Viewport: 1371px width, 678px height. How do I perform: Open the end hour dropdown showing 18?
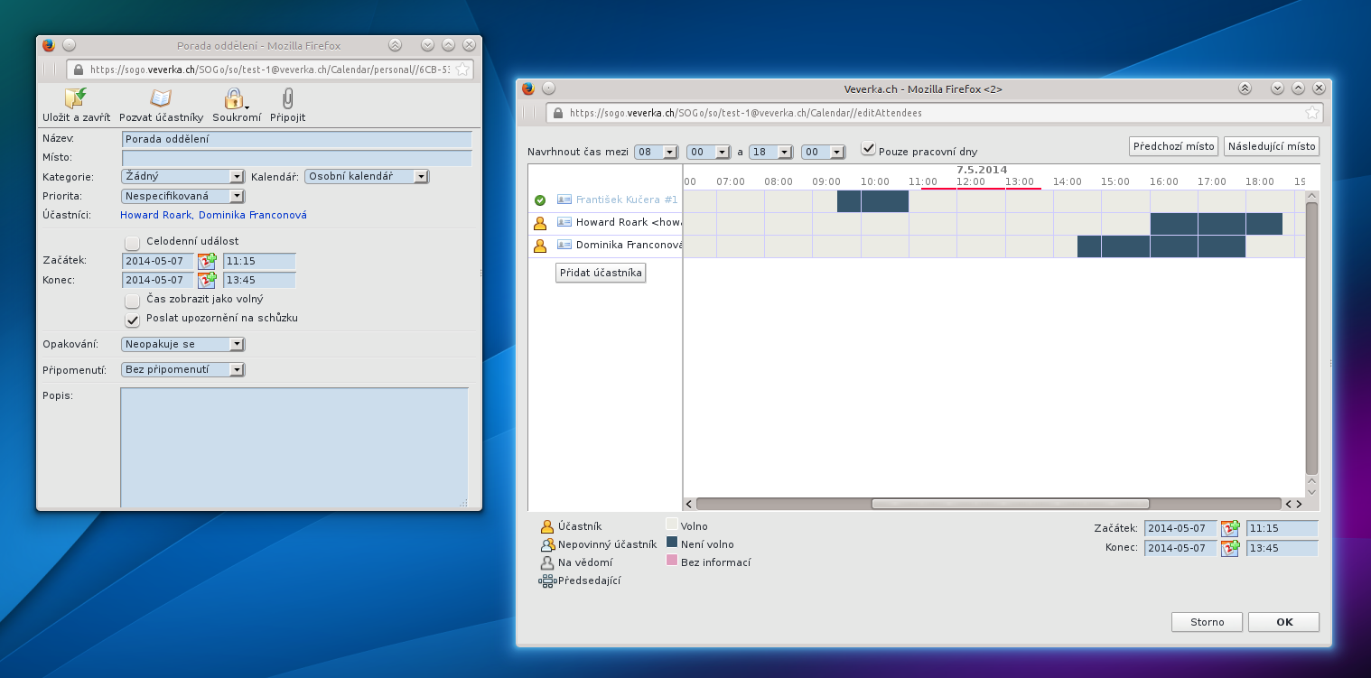[770, 152]
